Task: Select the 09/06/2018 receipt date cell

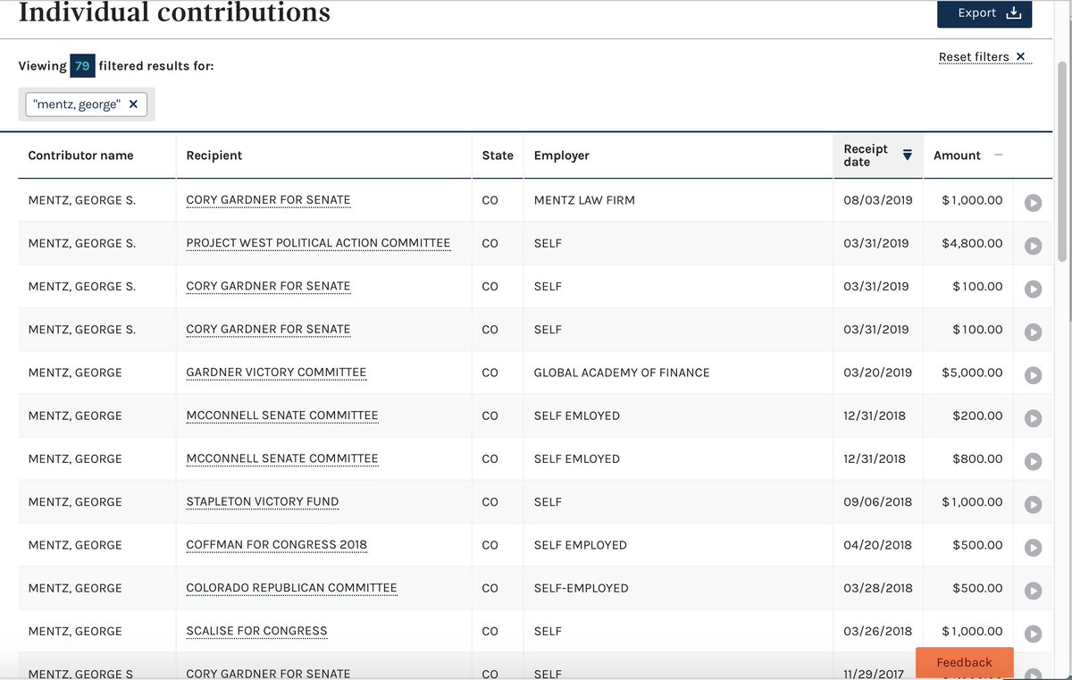Action: pyautogui.click(x=877, y=501)
